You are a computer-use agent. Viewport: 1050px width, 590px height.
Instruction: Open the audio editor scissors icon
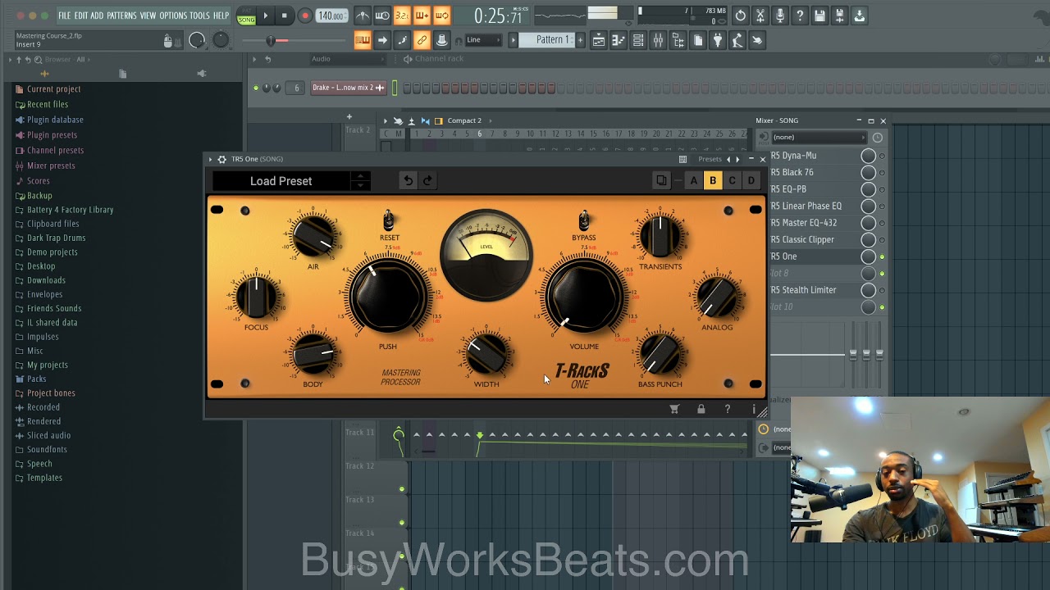click(760, 16)
